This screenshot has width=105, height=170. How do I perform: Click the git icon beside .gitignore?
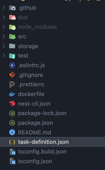coord(12,75)
